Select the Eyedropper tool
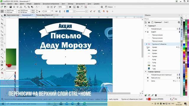The image size is (189, 106). pos(2,69)
